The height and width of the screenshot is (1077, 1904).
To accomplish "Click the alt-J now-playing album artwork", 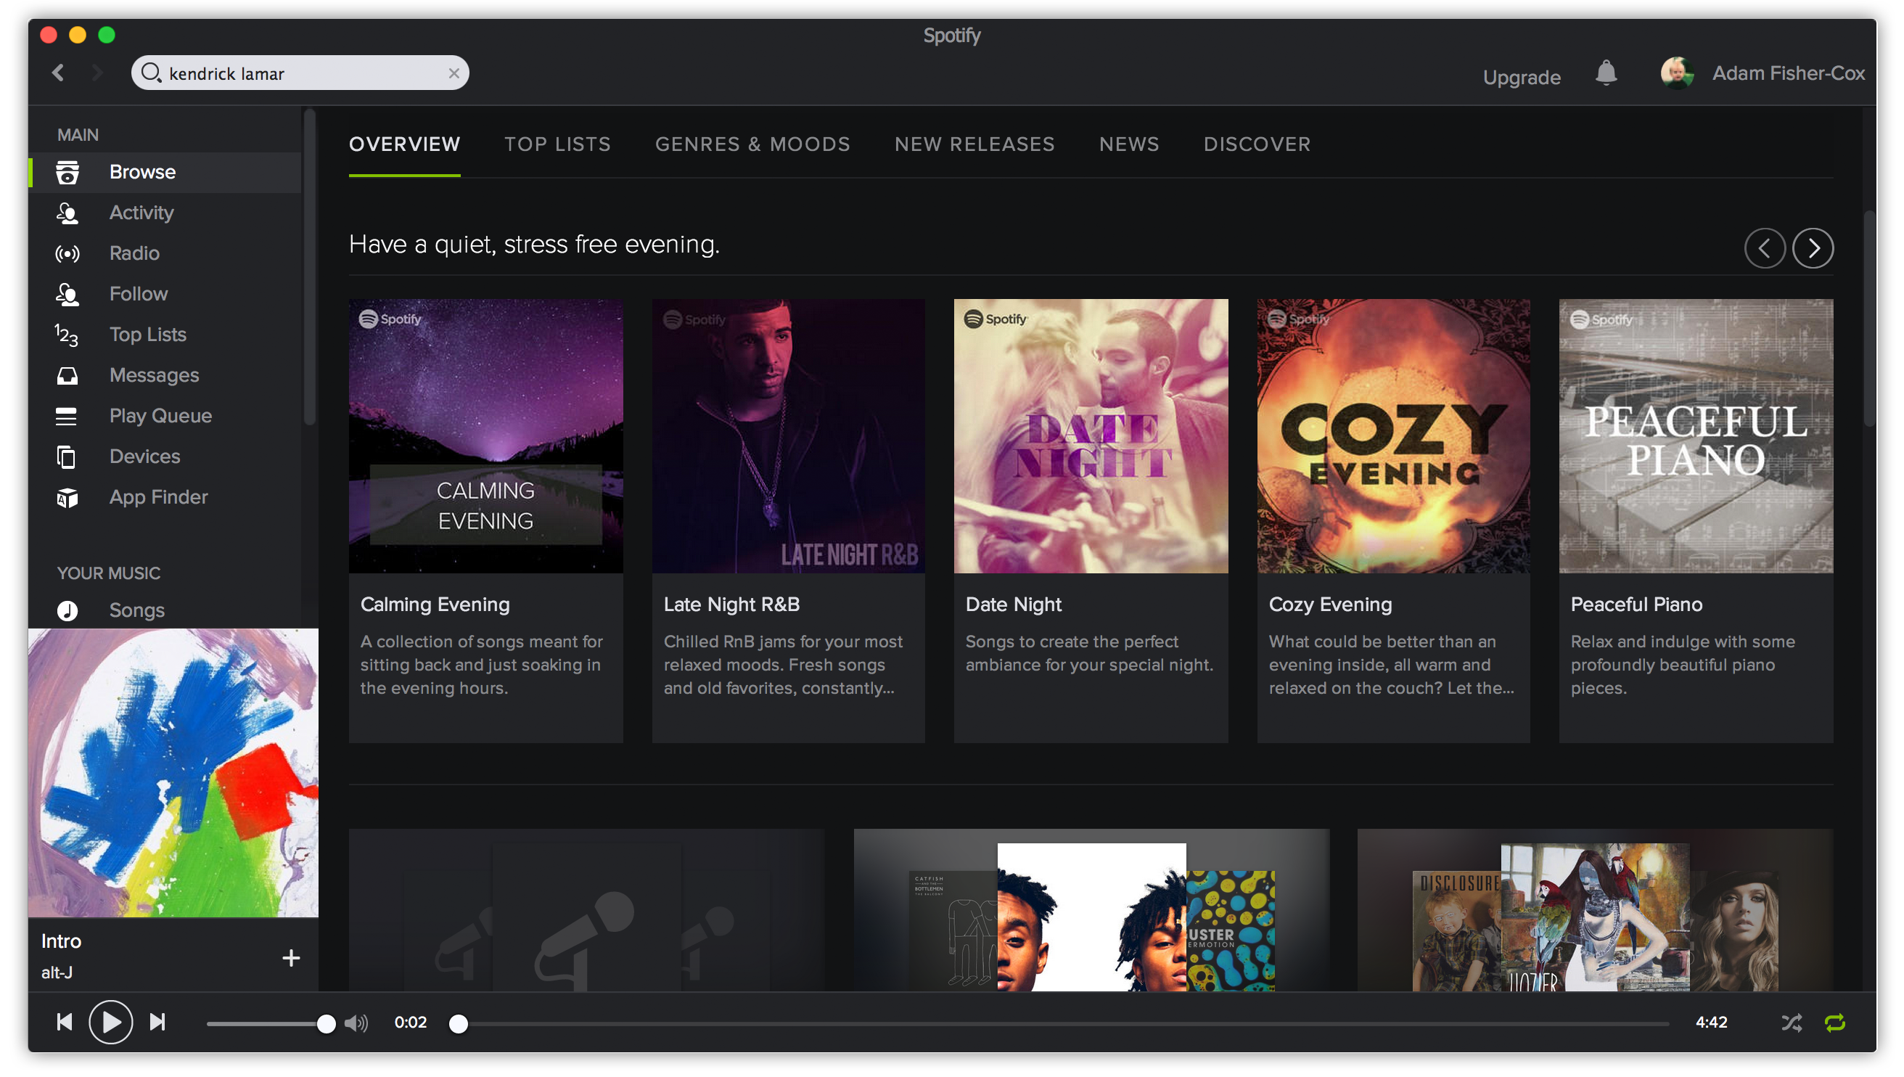I will [173, 773].
